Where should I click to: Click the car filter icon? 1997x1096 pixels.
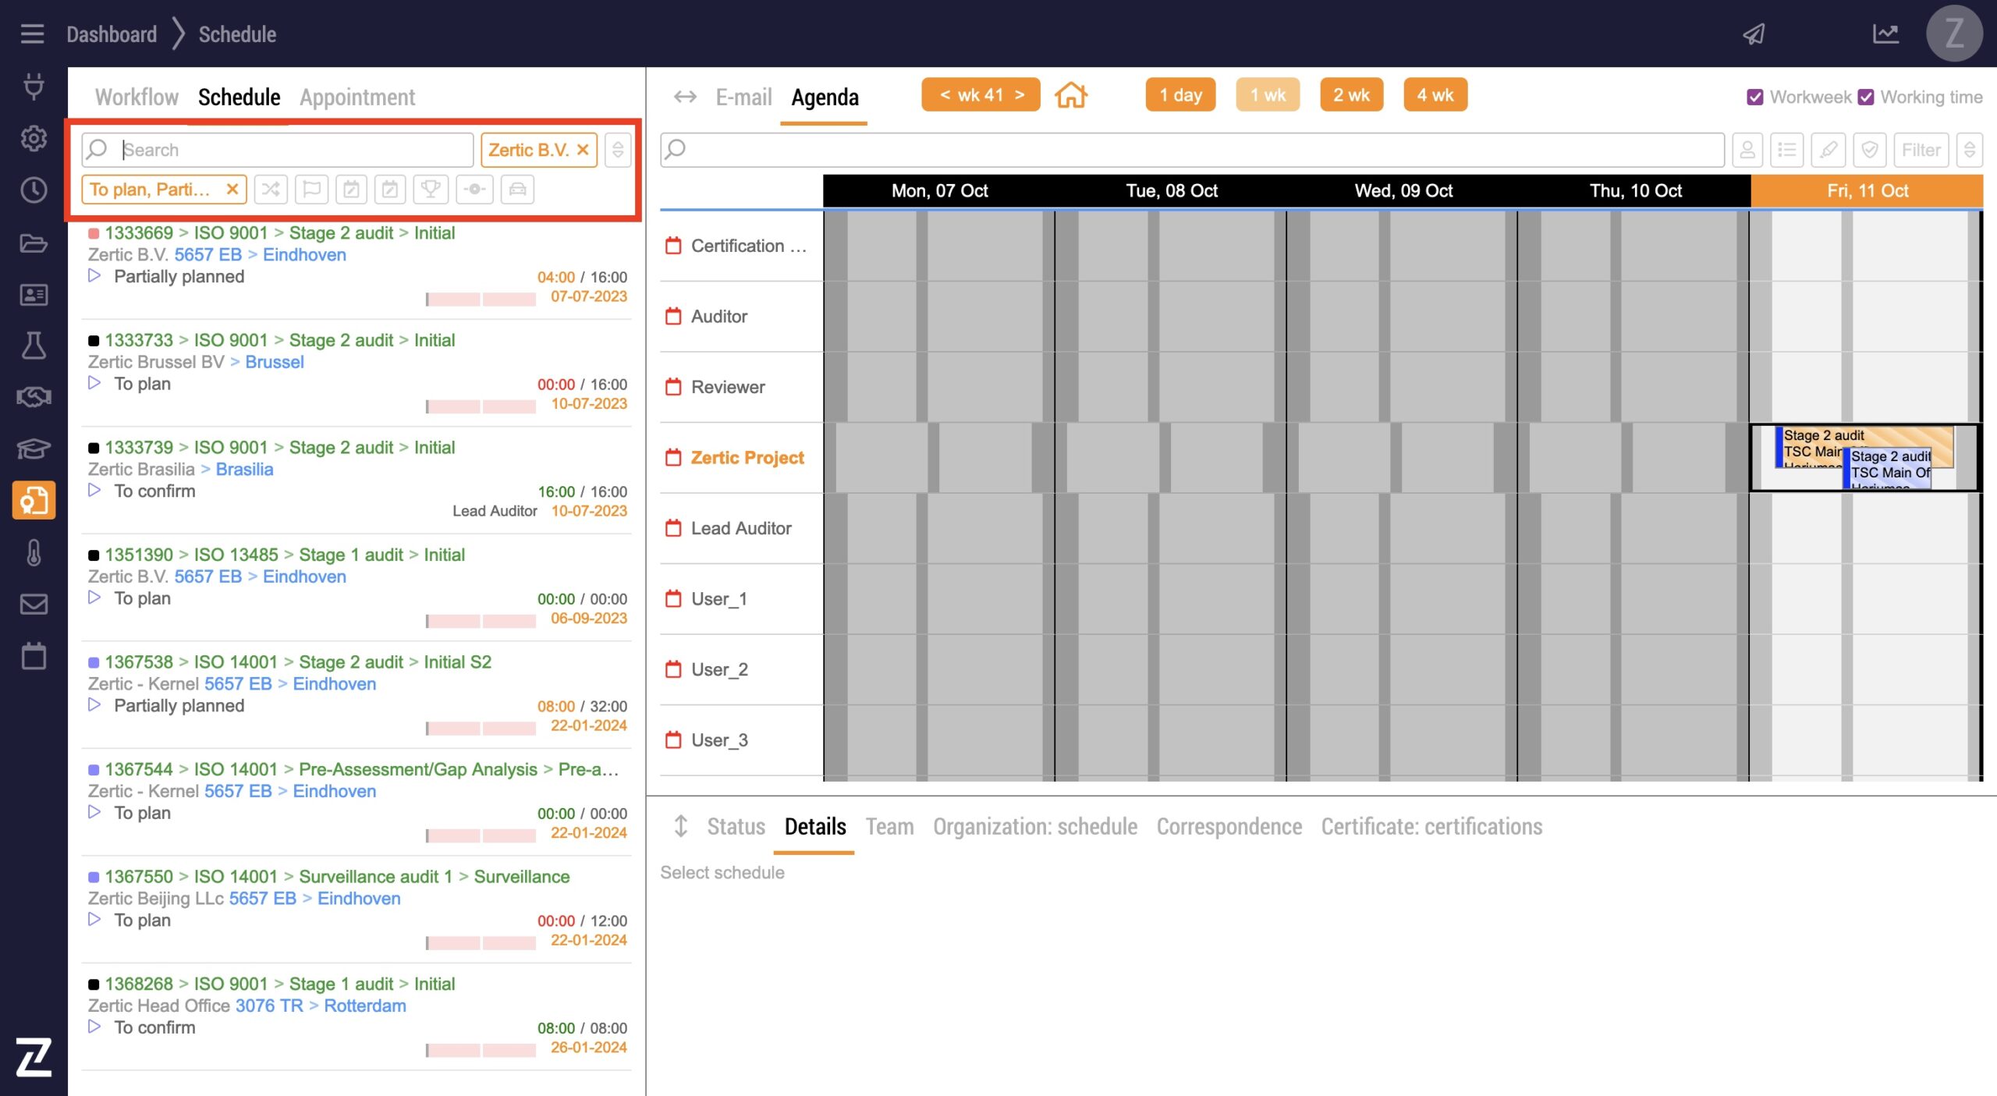(x=517, y=190)
